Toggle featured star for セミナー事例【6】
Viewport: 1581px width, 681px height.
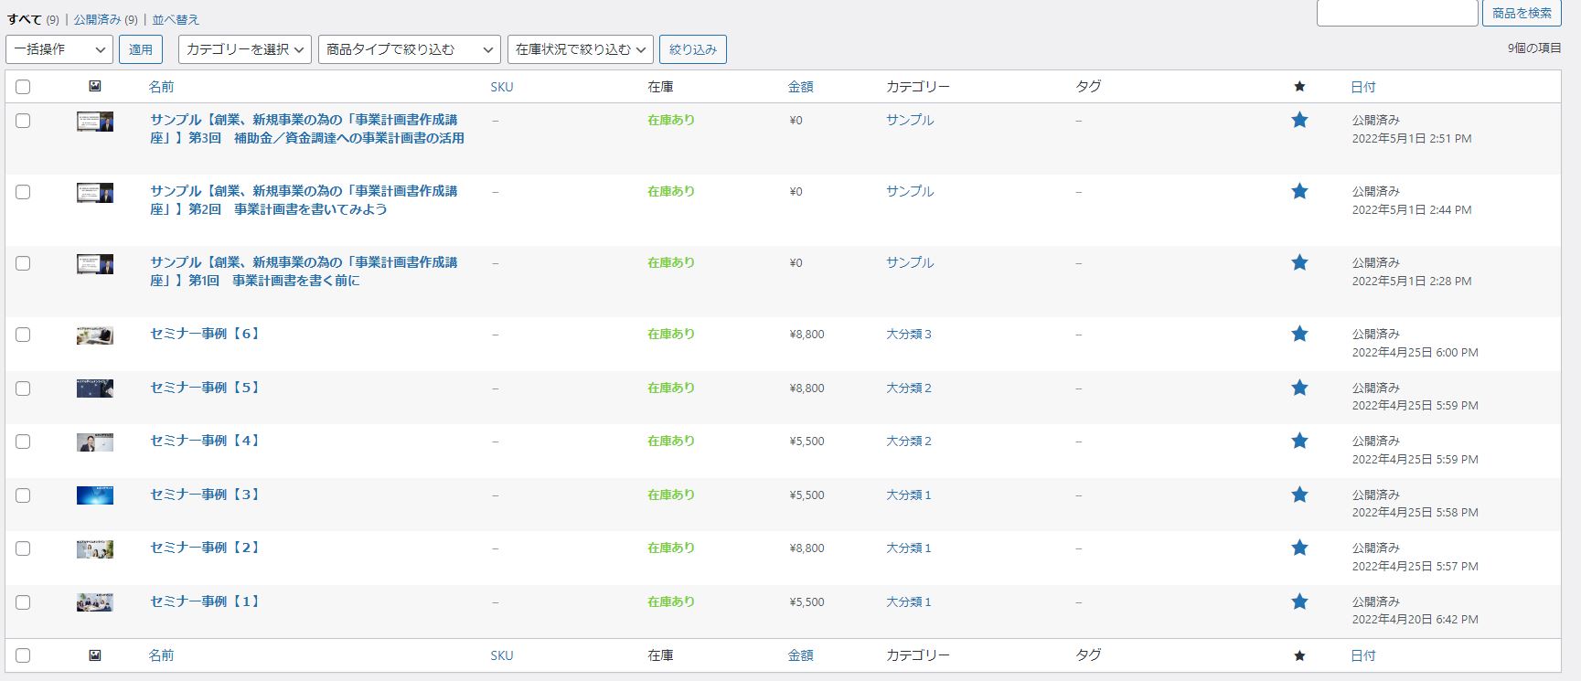pos(1299,334)
